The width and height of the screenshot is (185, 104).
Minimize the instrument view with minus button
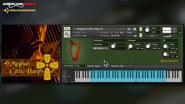click(x=180, y=30)
